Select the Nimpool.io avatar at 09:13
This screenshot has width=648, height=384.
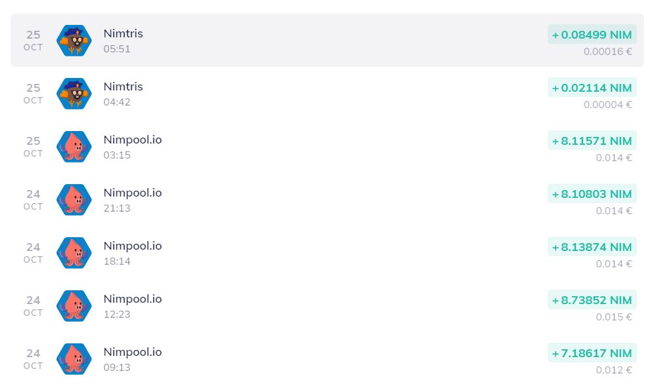[74, 359]
